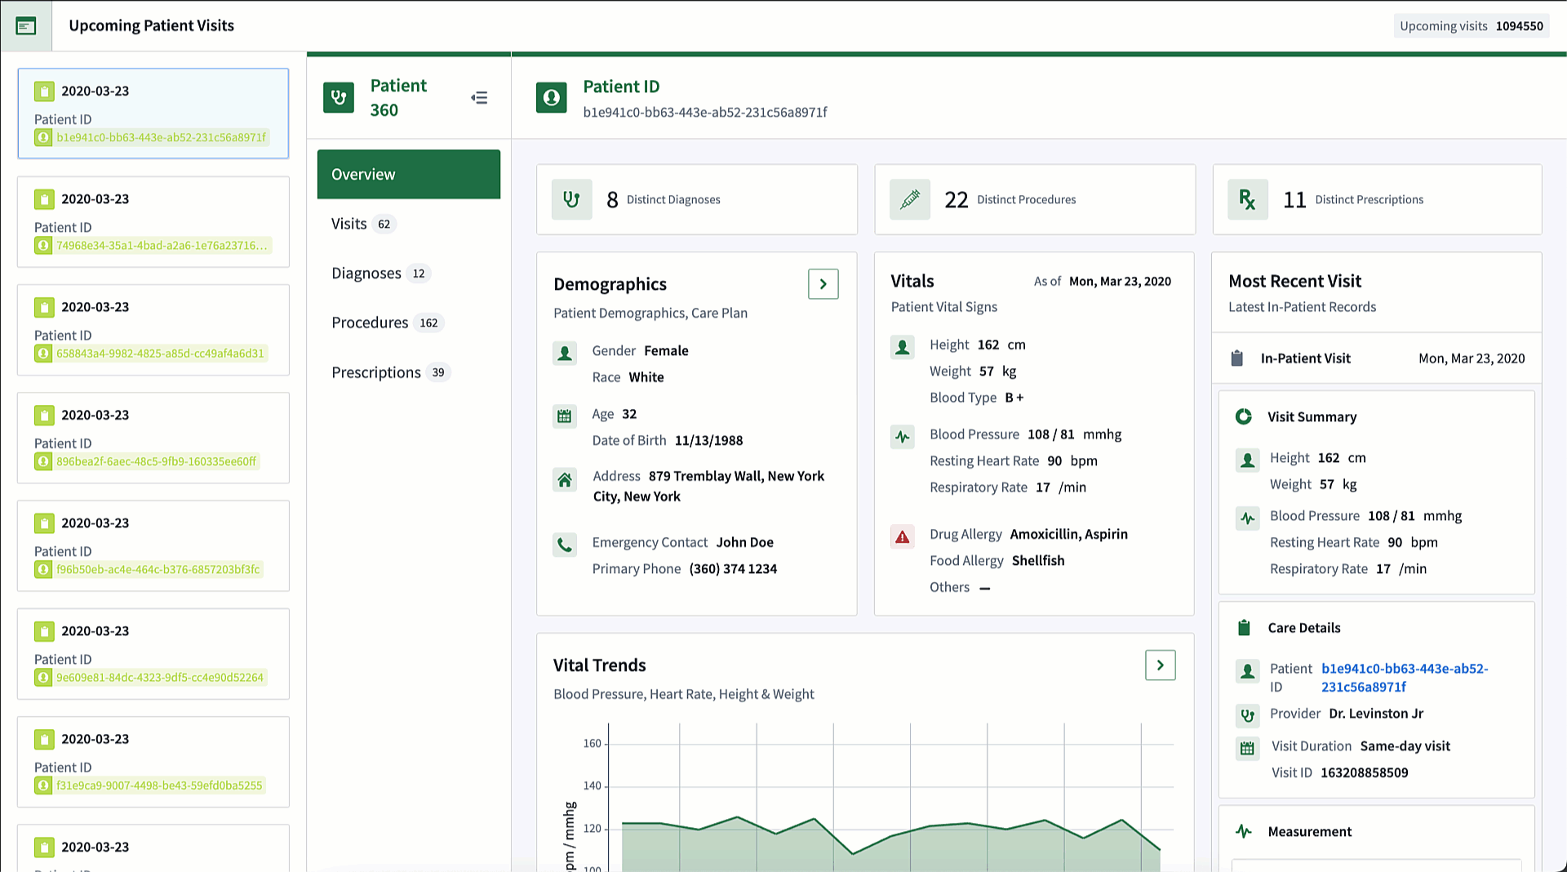Open the Diagnoses tab

click(x=409, y=274)
